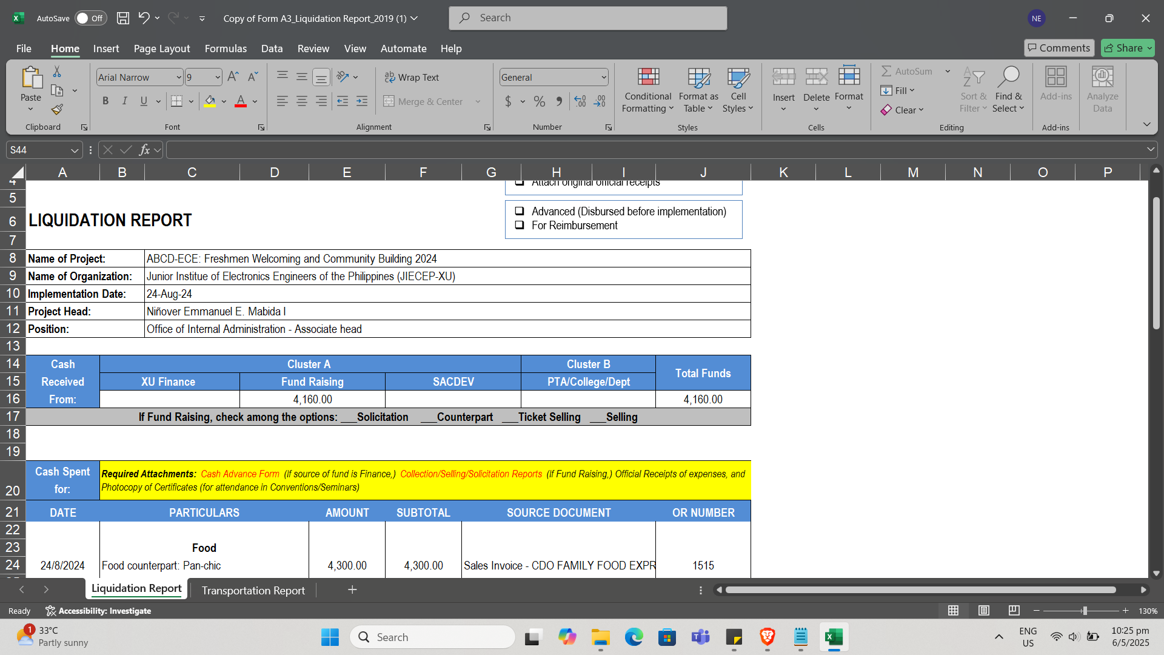1164x655 pixels.
Task: Expand the Name Box dropdown
Action: point(74,150)
